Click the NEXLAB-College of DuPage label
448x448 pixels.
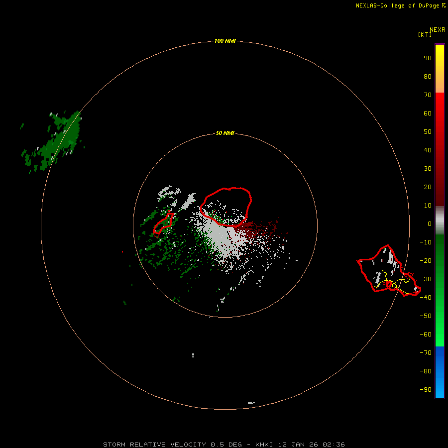(x=397, y=5)
